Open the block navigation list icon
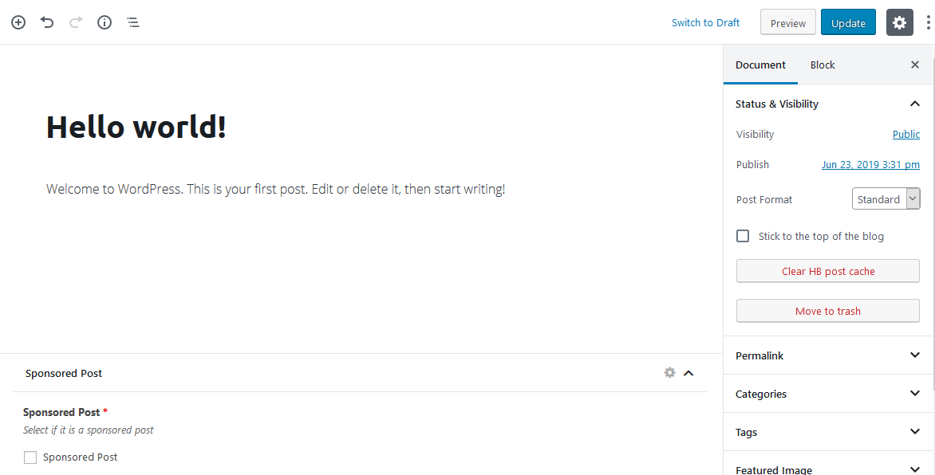 pyautogui.click(x=133, y=22)
